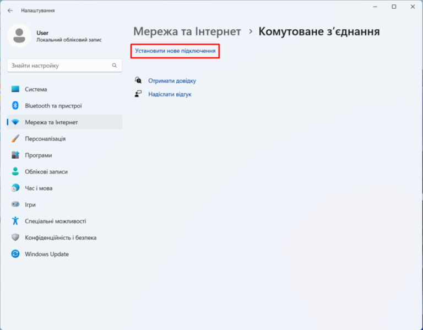Click the Отримати довідку help icon
This screenshot has width=423, height=330.
tap(139, 80)
